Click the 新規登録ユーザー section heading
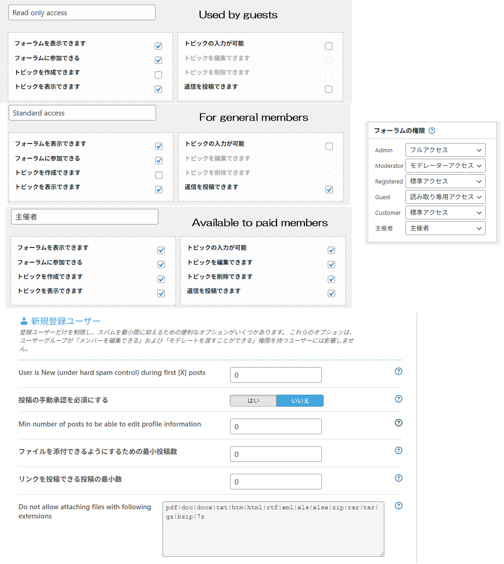The width and height of the screenshot is (504, 564). (x=65, y=321)
